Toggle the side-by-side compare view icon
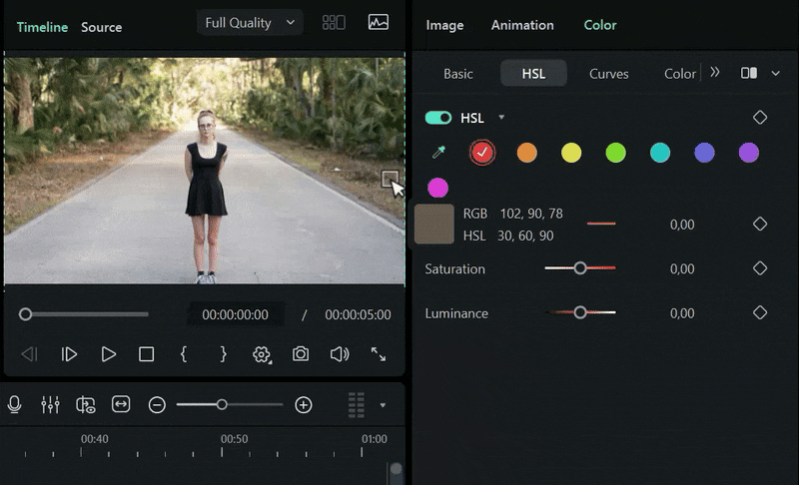Viewport: 799px width, 485px height. pyautogui.click(x=748, y=73)
